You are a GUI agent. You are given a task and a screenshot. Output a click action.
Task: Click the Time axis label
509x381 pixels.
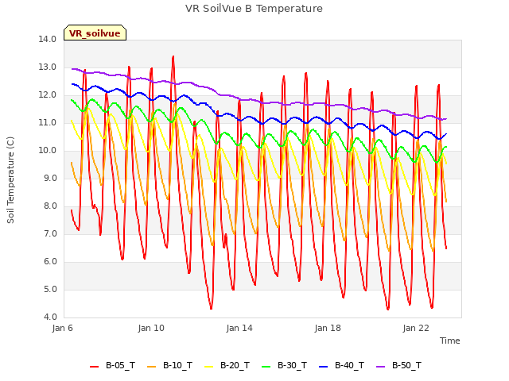(450, 341)
